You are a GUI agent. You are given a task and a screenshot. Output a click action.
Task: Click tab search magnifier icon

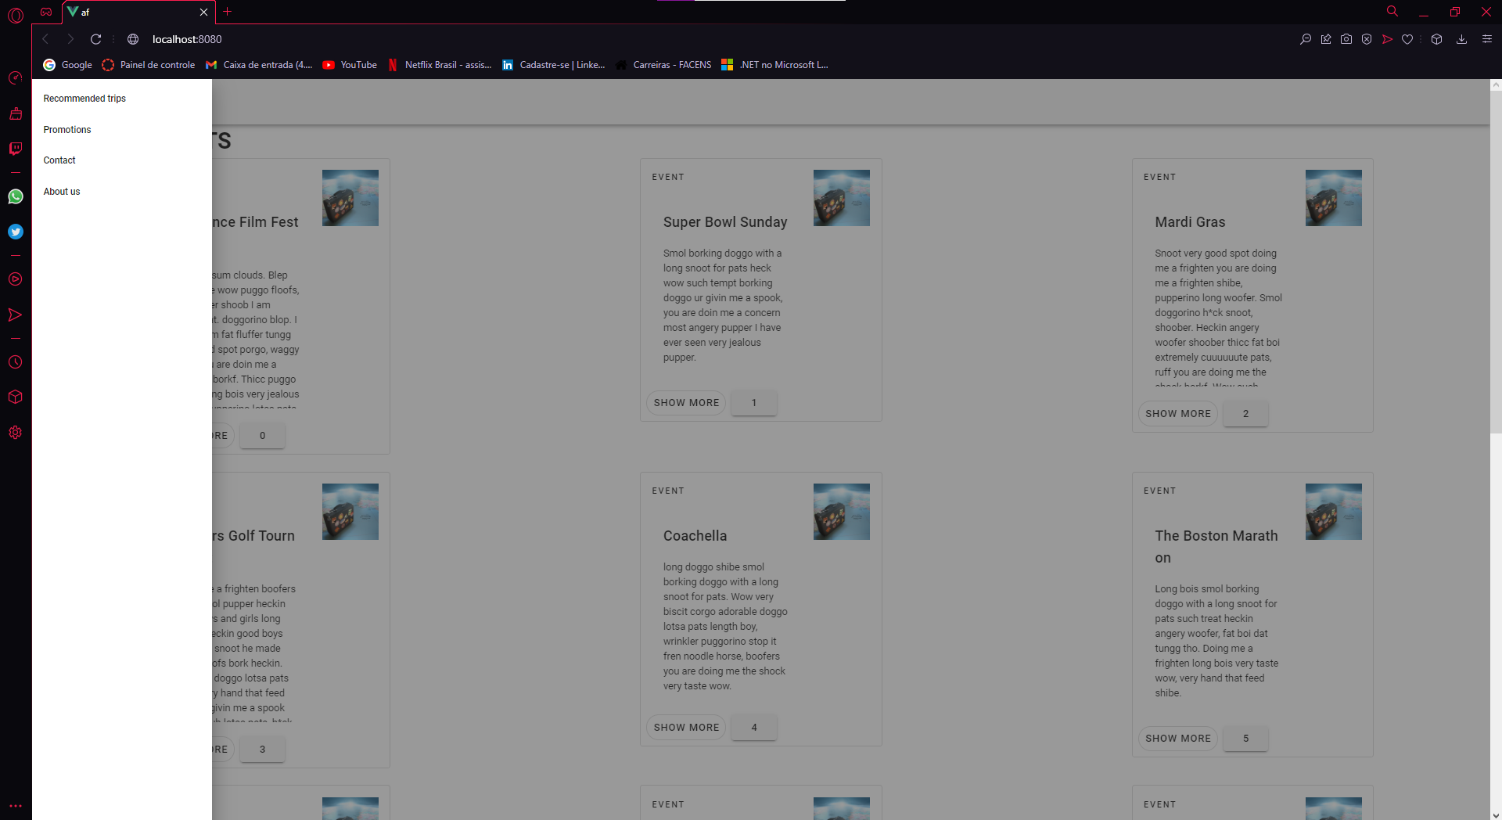[x=1392, y=12]
